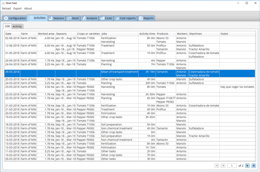Select the row dated 09-03-2018
Viewport: 260px width, 172px height.
click(130, 159)
